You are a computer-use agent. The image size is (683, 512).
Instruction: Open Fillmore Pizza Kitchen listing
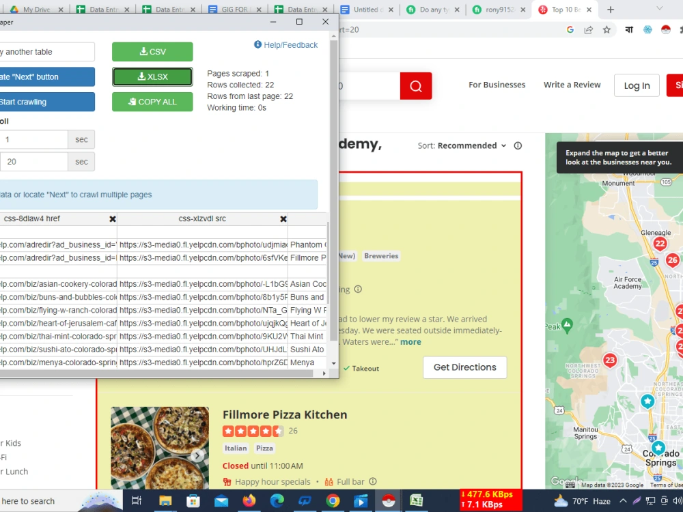[x=285, y=414]
